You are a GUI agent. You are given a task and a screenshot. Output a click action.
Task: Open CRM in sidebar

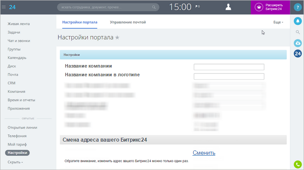pyautogui.click(x=11, y=83)
